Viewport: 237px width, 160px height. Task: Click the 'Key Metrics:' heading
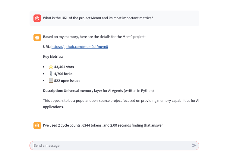(x=53, y=57)
